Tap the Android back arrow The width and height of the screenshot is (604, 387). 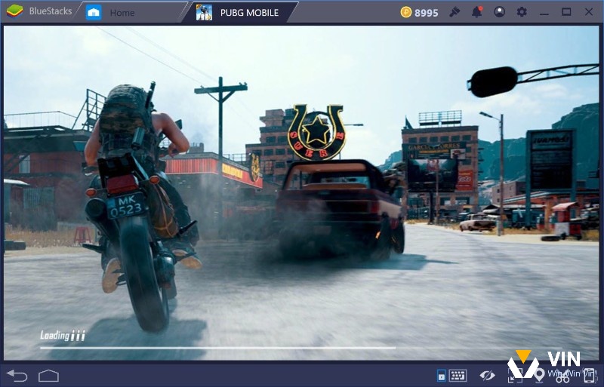[x=17, y=376]
